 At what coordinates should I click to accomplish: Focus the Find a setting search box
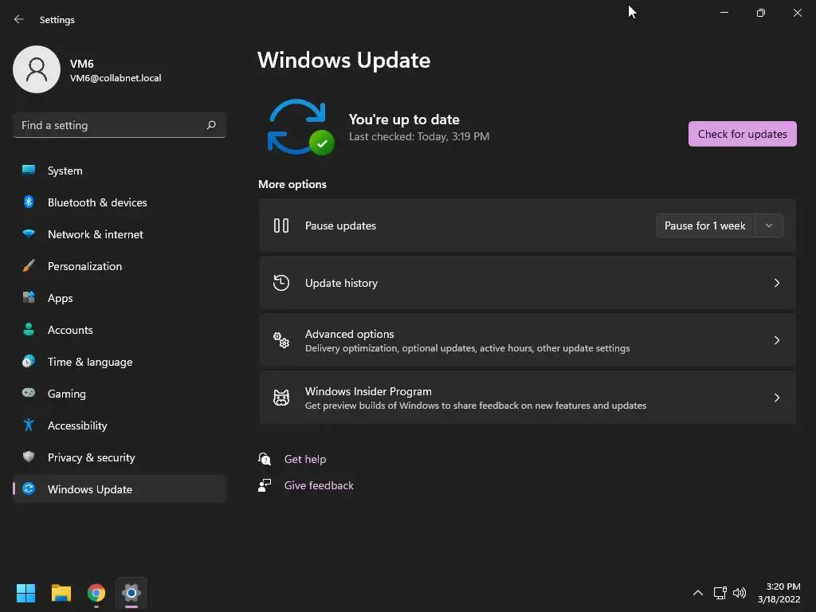(x=120, y=125)
